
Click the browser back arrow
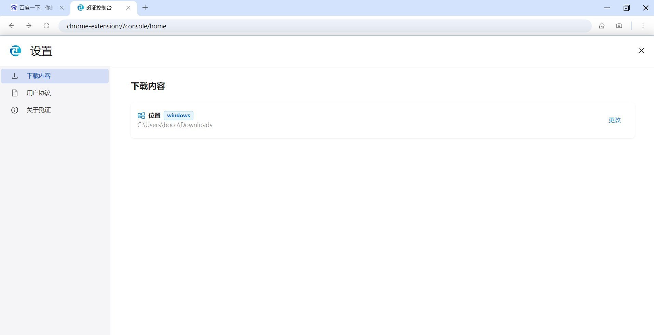(x=11, y=26)
